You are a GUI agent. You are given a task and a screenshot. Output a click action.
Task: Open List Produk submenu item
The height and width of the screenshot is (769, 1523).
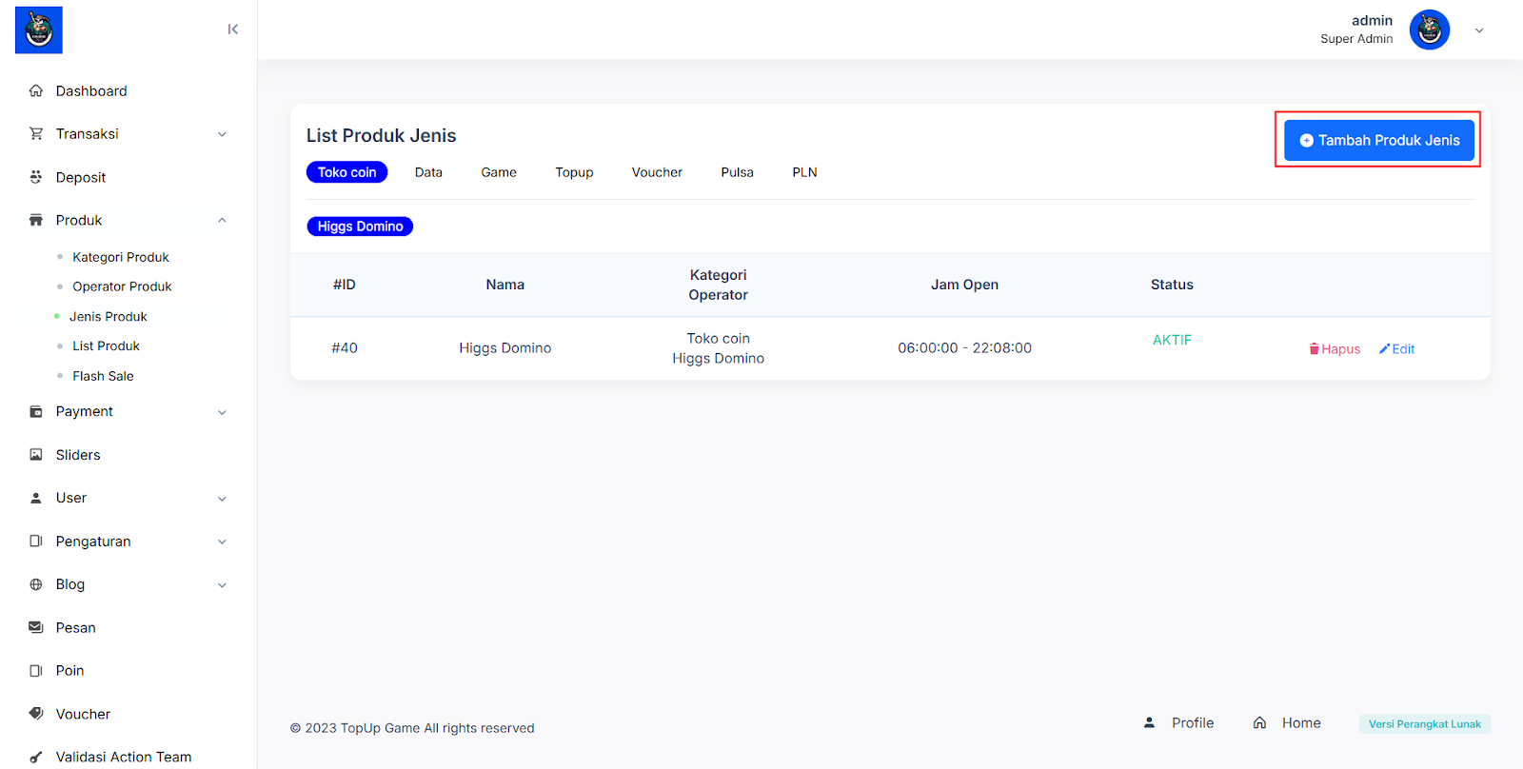point(106,345)
